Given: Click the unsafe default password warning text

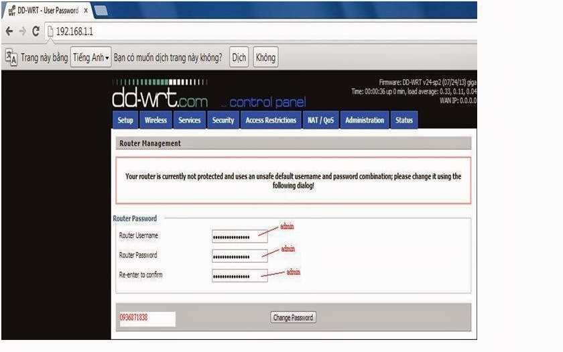Looking at the screenshot, I should (x=294, y=180).
